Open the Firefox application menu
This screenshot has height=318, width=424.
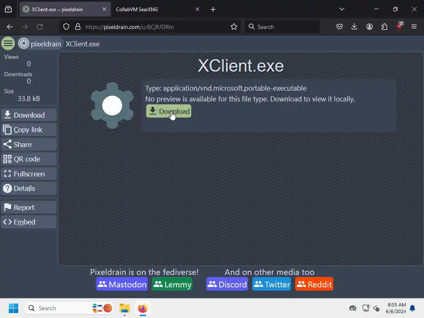tap(414, 26)
